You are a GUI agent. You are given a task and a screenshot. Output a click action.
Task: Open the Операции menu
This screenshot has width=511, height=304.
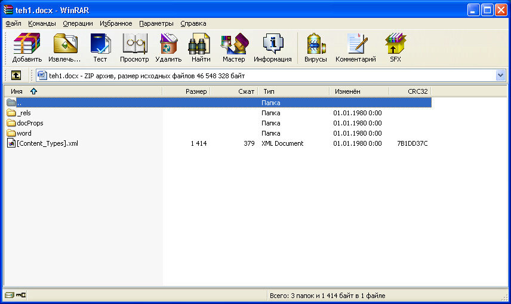click(x=78, y=23)
